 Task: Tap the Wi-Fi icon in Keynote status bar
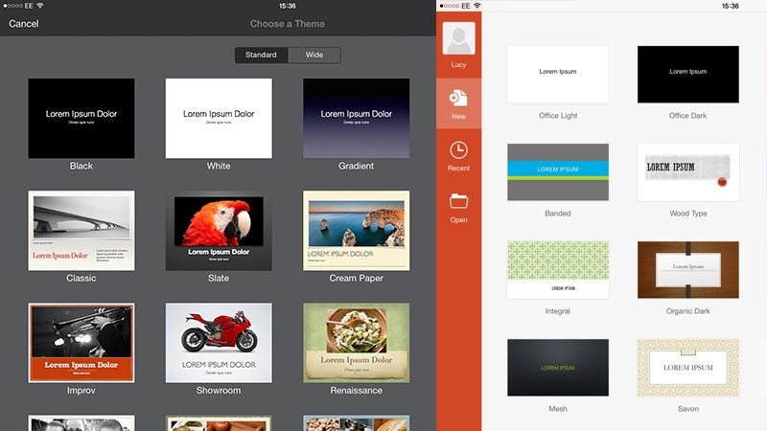click(39, 6)
